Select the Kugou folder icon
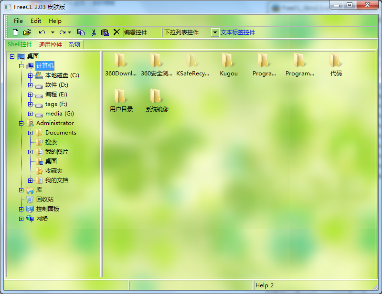Image resolution: width=382 pixels, height=294 pixels. tap(228, 60)
